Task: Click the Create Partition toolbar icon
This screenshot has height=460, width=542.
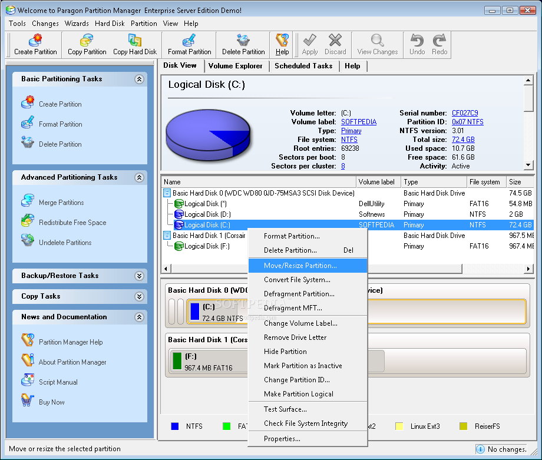Action: (35, 40)
